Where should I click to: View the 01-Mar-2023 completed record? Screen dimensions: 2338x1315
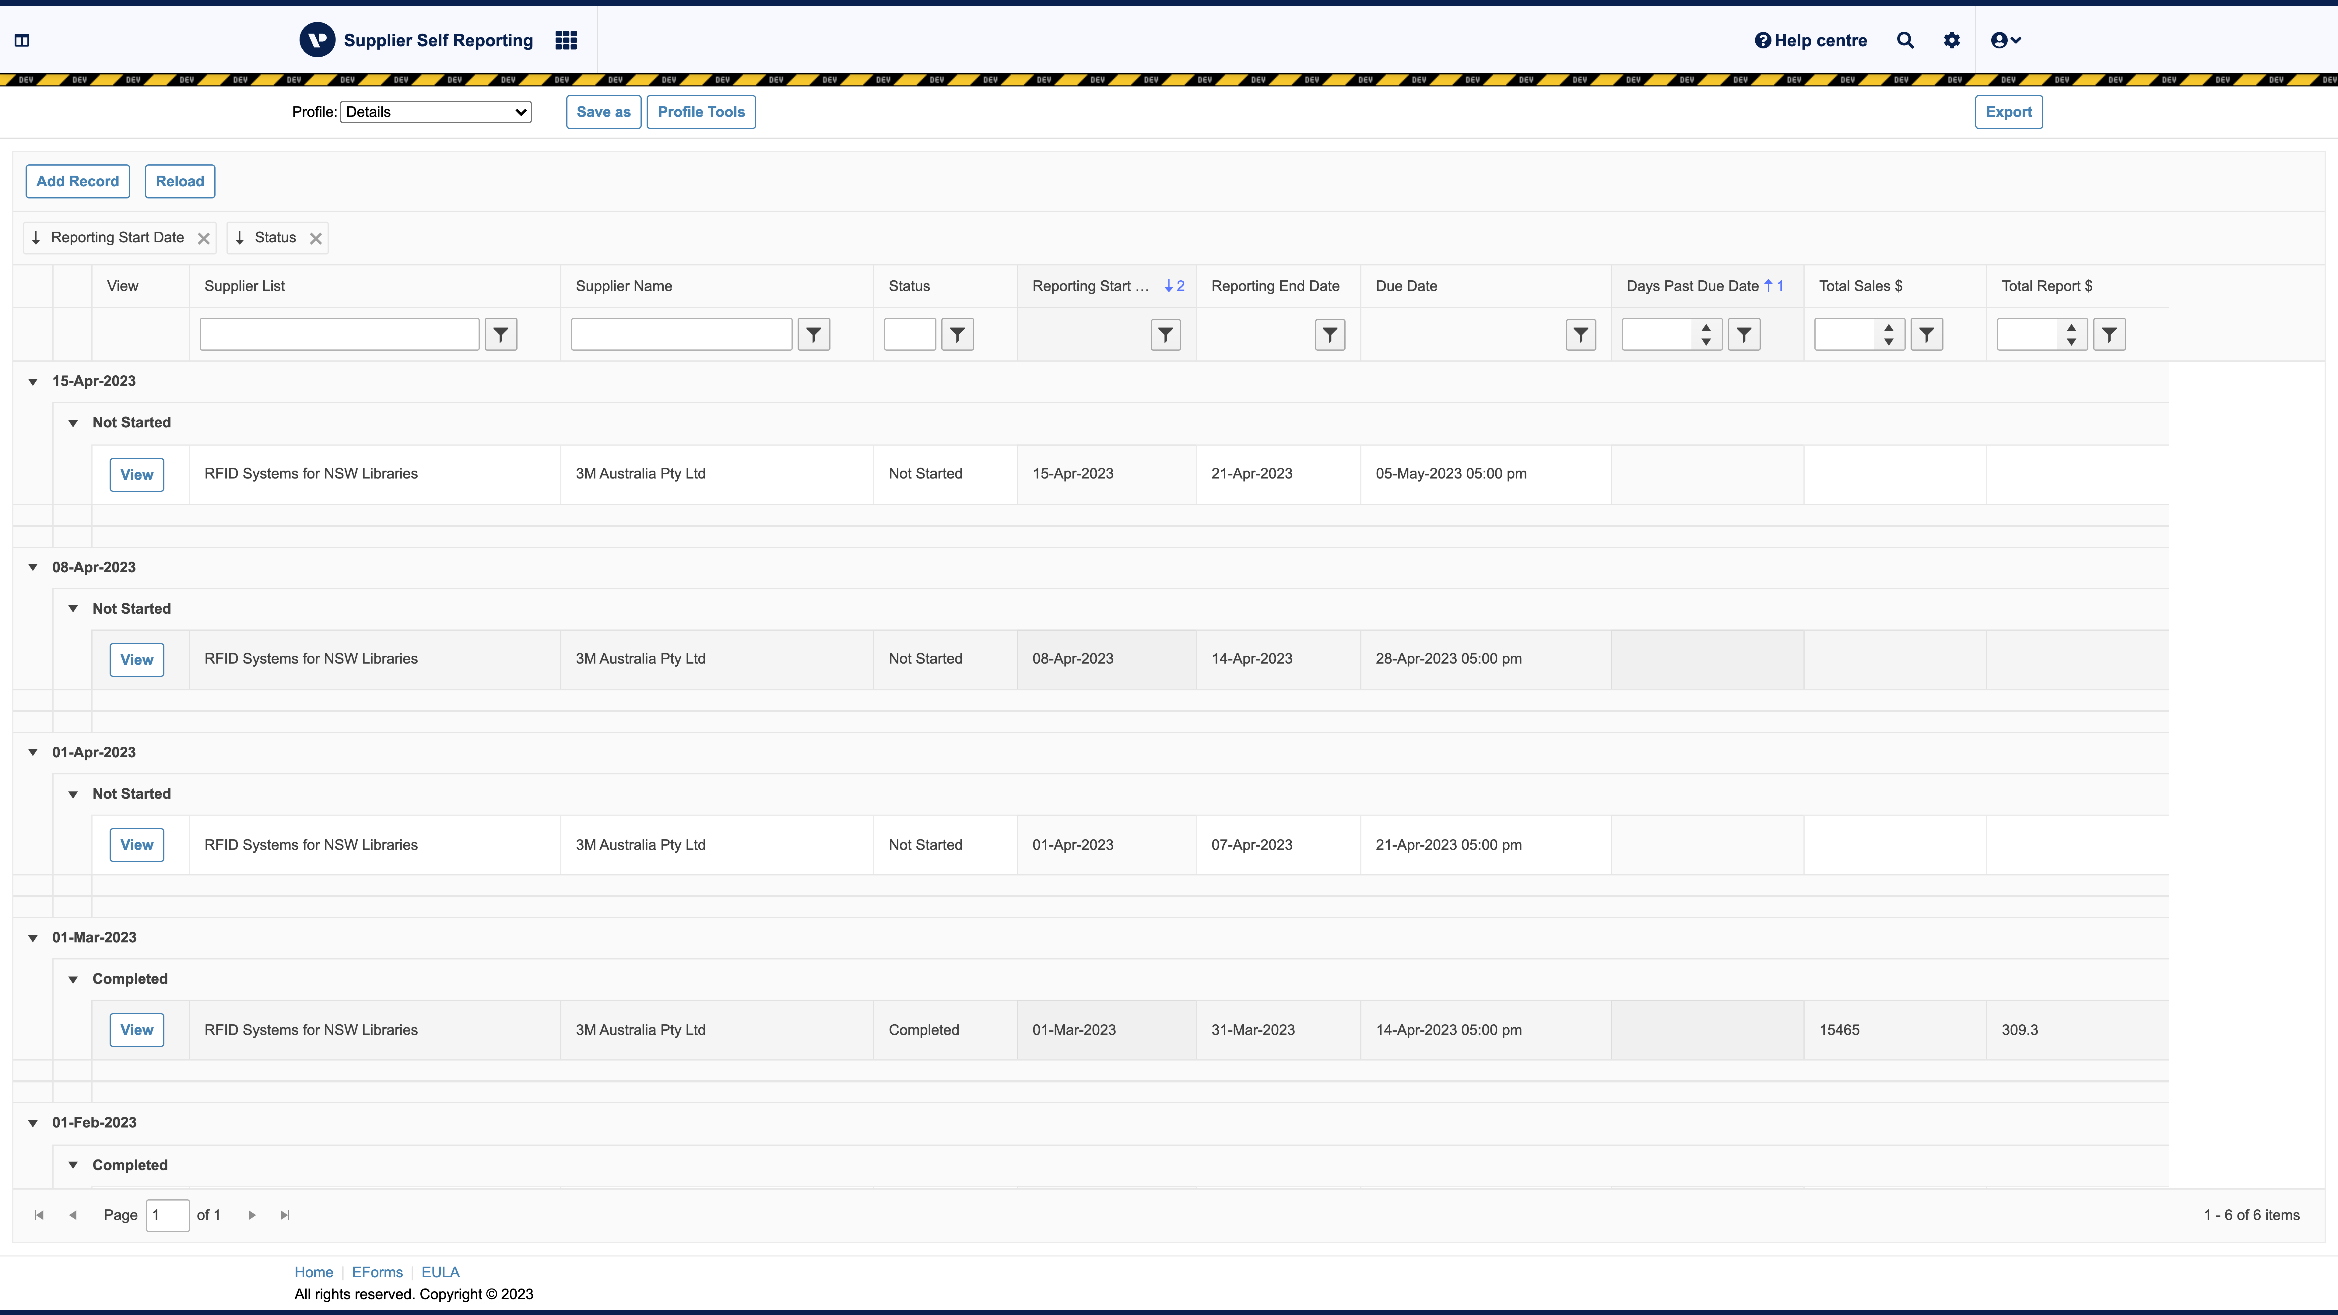[x=137, y=1030]
